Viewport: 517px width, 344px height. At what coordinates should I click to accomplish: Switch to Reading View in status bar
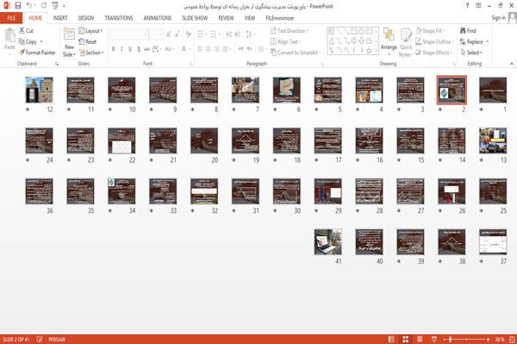(x=420, y=339)
